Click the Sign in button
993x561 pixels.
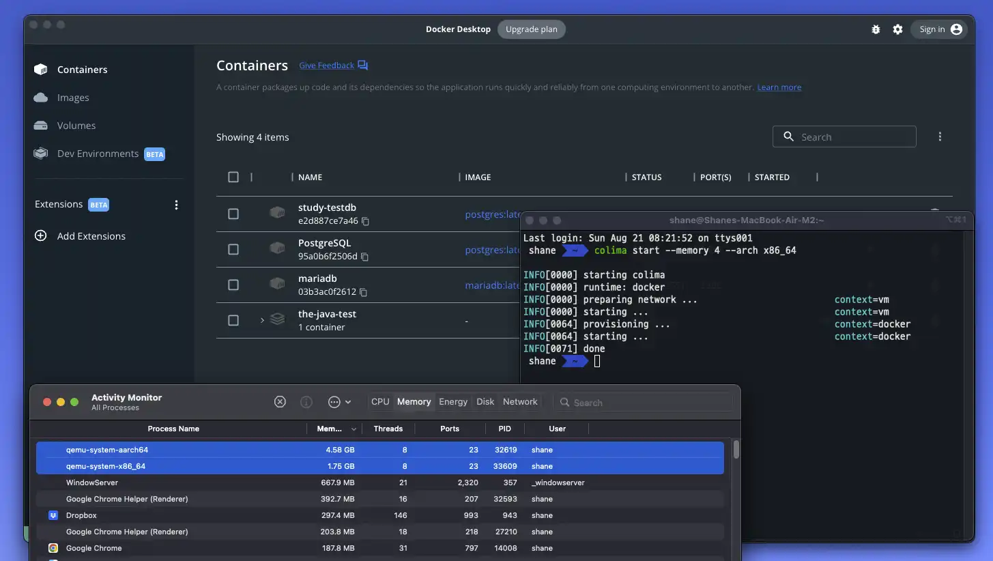click(940, 29)
